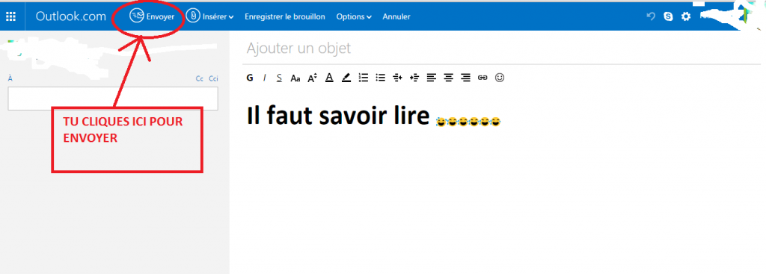The width and height of the screenshot is (766, 274).
Task: Open the Insérer attachment dropdown
Action: [x=209, y=16]
